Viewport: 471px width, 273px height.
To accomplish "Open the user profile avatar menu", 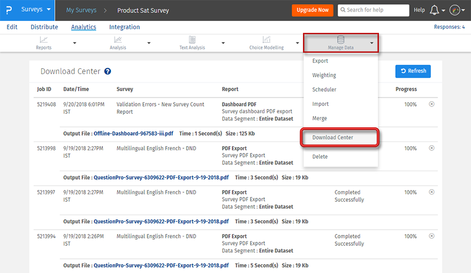I will pos(454,10).
